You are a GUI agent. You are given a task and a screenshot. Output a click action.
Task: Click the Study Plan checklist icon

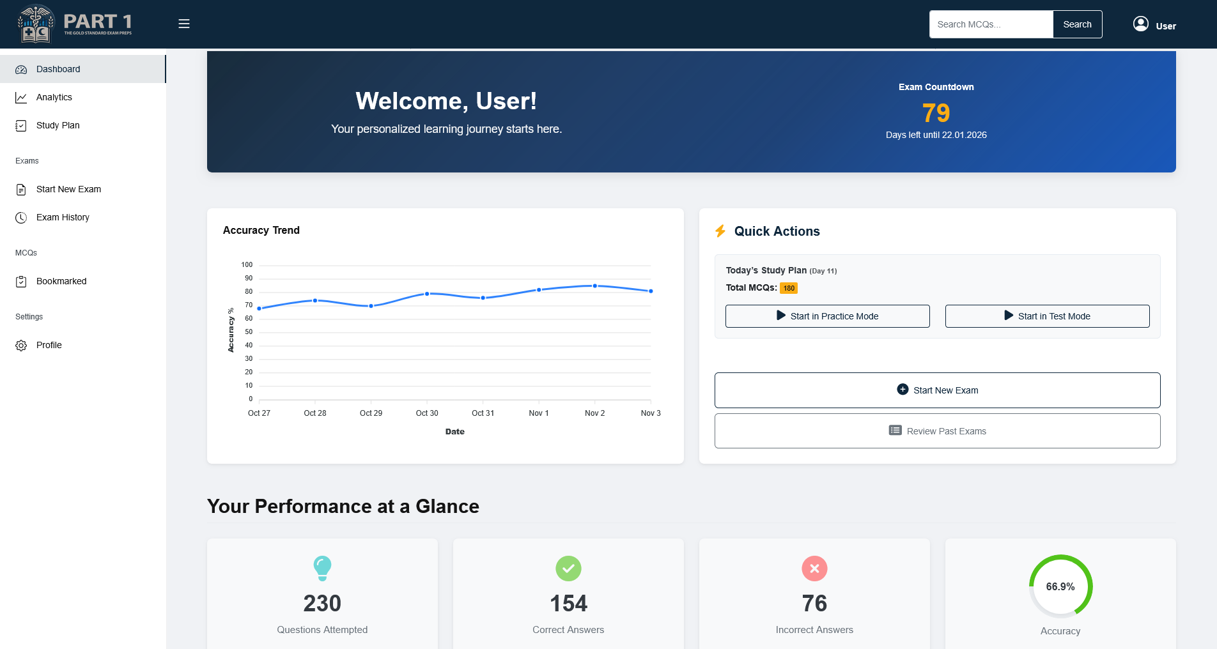point(21,126)
